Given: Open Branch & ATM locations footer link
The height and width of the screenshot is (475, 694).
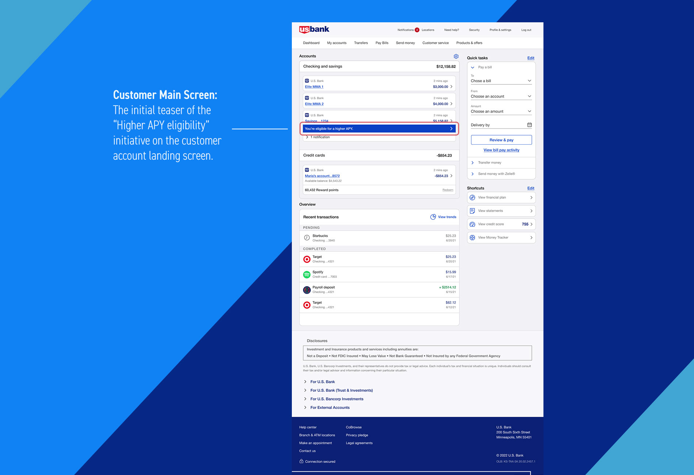Looking at the screenshot, I should [x=317, y=435].
